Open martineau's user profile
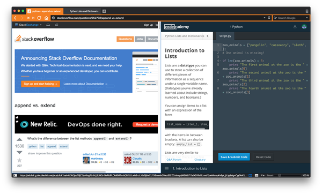 coord(97,159)
